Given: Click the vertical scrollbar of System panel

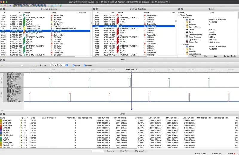Looking at the screenshot, I should pos(238,15).
